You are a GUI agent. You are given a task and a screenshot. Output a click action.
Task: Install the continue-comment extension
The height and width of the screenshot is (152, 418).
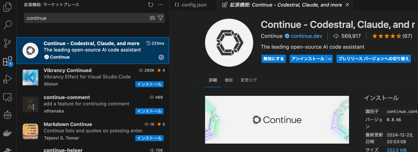(x=149, y=111)
